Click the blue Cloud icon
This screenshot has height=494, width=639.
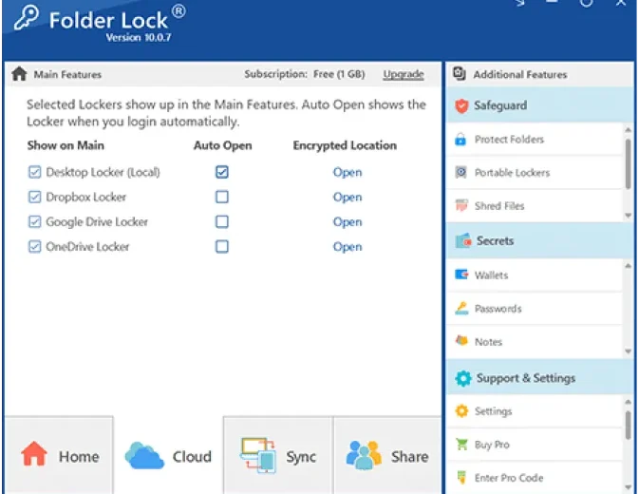[144, 455]
